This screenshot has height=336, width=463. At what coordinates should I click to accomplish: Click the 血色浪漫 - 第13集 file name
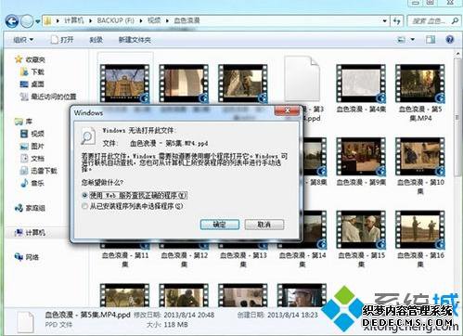point(243,260)
